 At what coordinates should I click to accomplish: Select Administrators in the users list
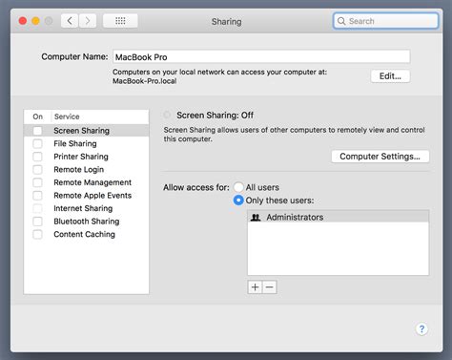click(339, 217)
